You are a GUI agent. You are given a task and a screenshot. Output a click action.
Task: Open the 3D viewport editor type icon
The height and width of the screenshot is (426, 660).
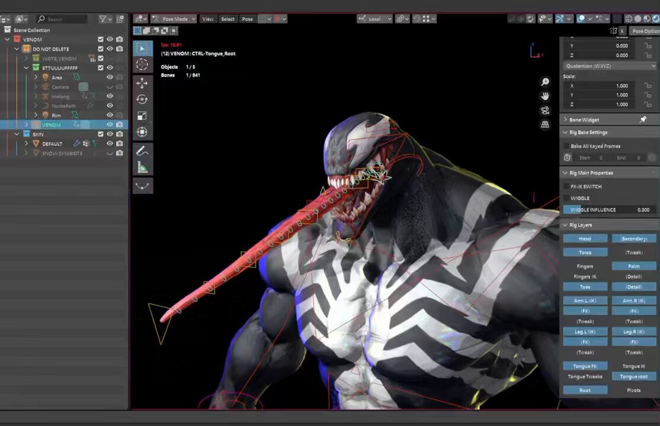pyautogui.click(x=140, y=19)
